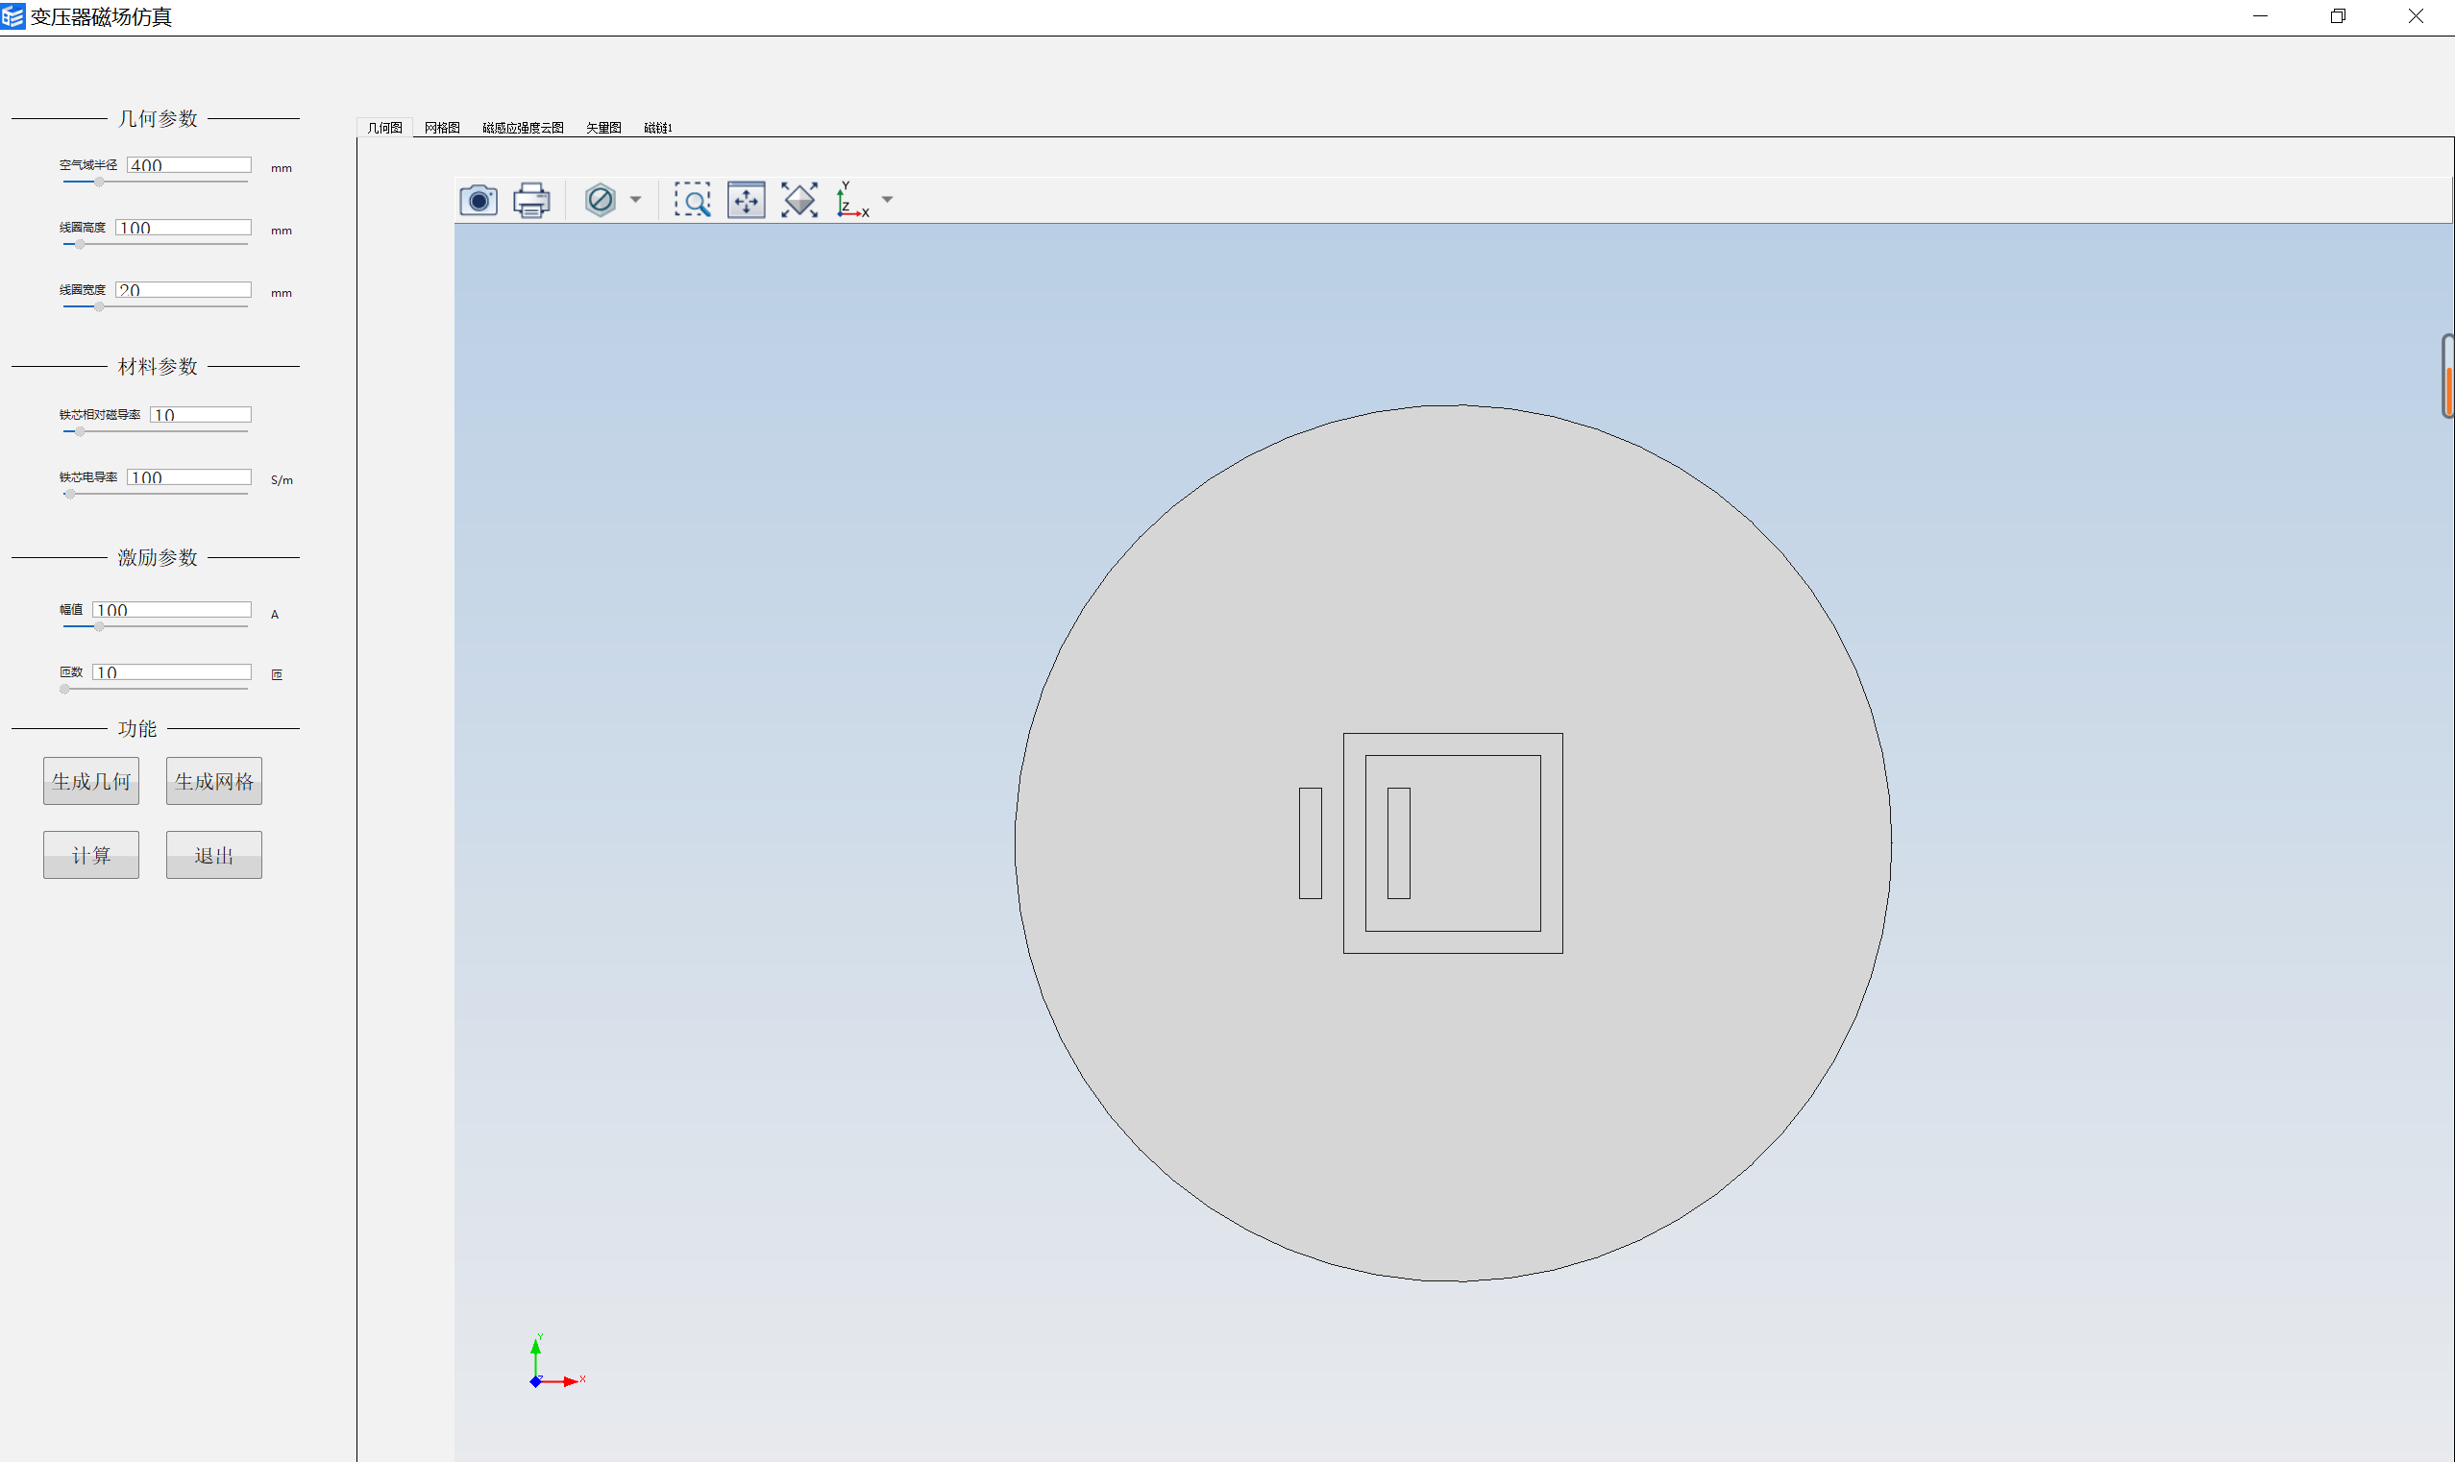Click the coil rectangle outside the core
The image size is (2455, 1462).
1311,843
